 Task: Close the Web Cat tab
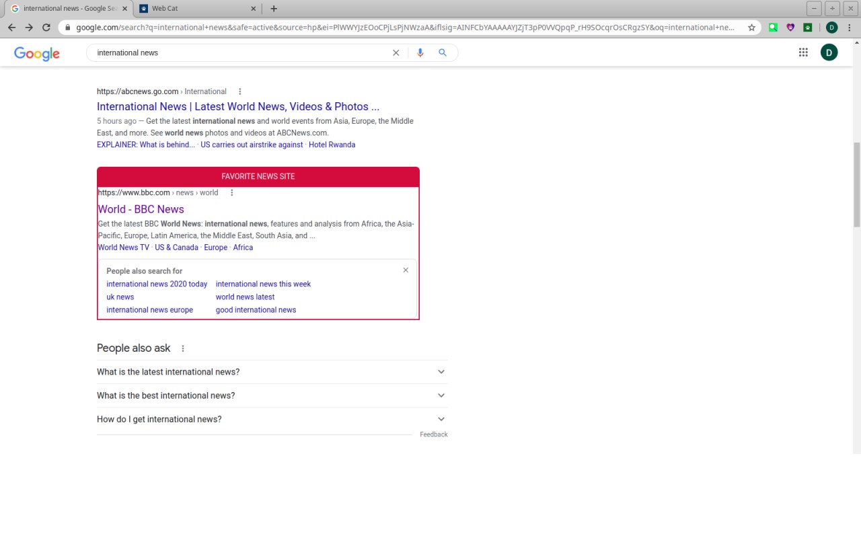pos(254,9)
